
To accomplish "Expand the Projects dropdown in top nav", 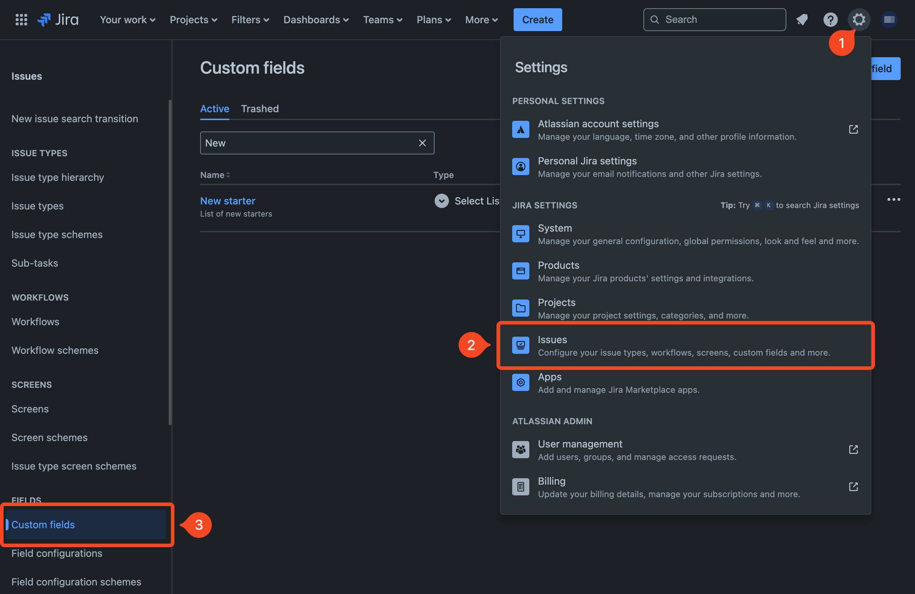I will (193, 20).
